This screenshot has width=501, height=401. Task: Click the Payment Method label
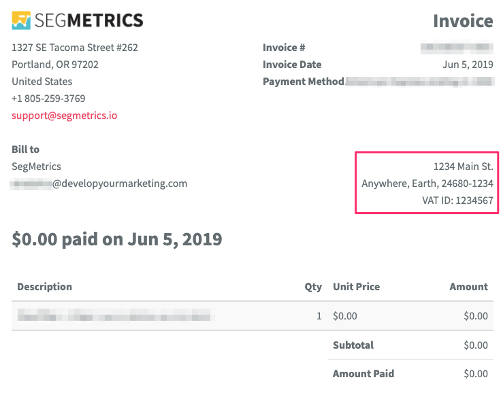(304, 82)
